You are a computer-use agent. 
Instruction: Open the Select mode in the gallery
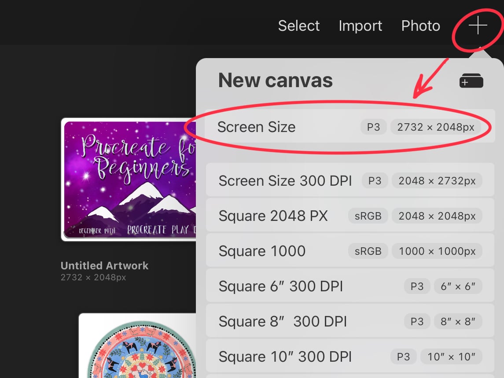tap(299, 26)
